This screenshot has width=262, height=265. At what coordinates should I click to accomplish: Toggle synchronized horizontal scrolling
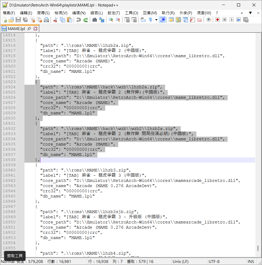tap(134, 20)
